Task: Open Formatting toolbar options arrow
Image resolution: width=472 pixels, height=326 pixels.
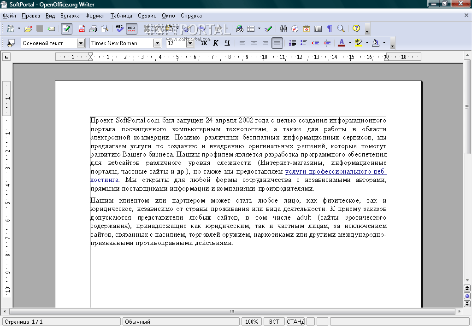Action: coord(392,43)
